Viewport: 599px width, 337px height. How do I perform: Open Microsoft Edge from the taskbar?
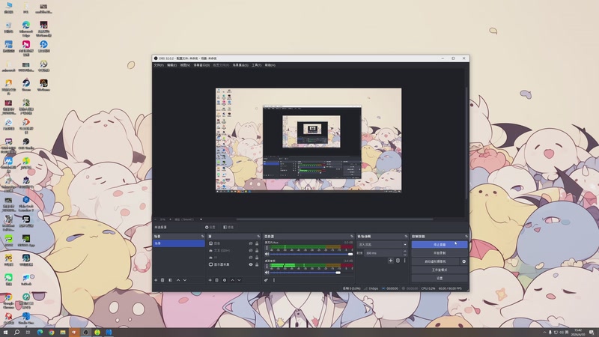click(40, 333)
